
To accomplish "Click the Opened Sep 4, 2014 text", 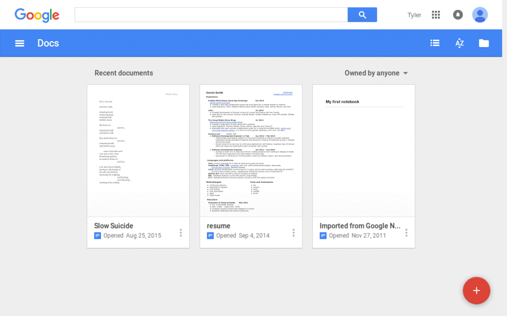I will 243,235.
